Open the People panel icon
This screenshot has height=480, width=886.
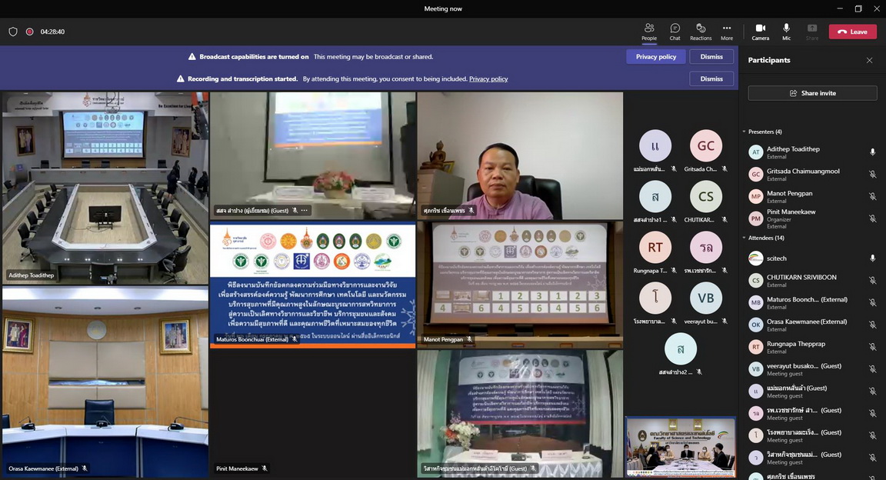[x=649, y=31]
